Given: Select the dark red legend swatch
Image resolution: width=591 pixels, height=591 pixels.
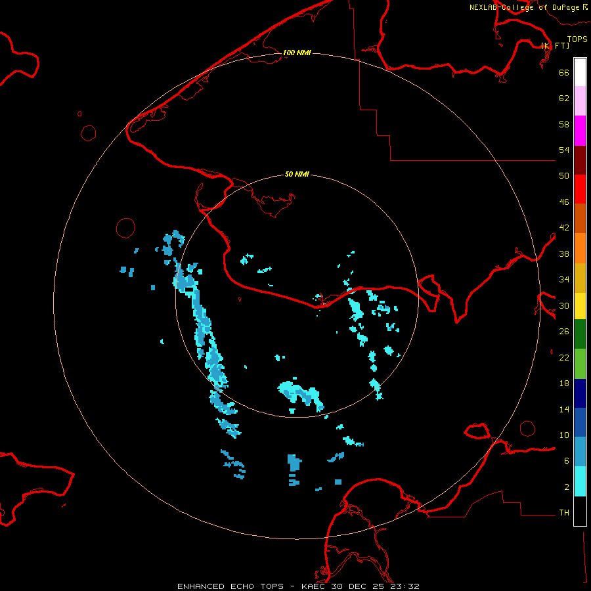Looking at the screenshot, I should [580, 160].
